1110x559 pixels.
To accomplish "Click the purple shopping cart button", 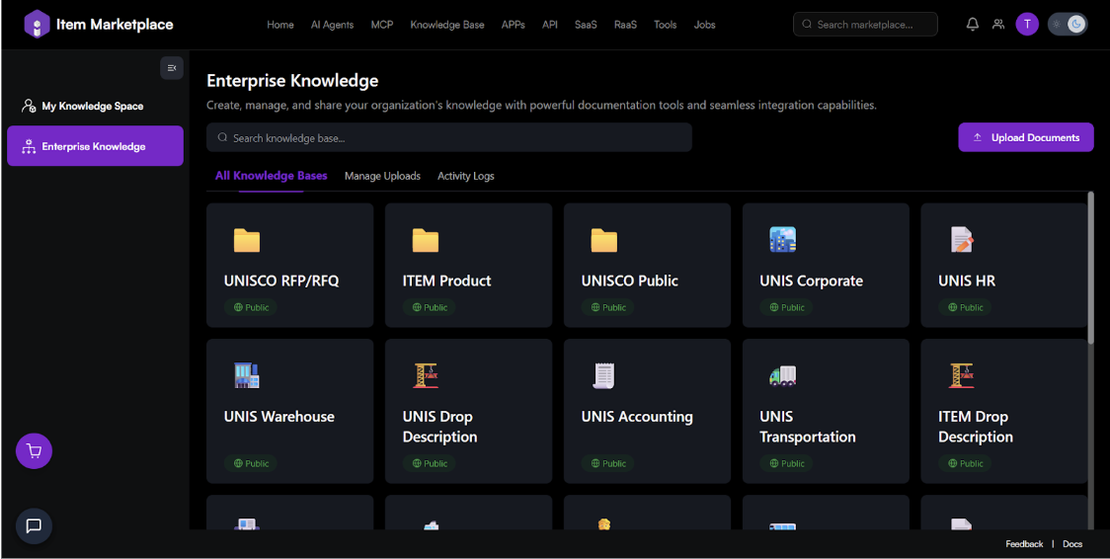I will (x=34, y=451).
